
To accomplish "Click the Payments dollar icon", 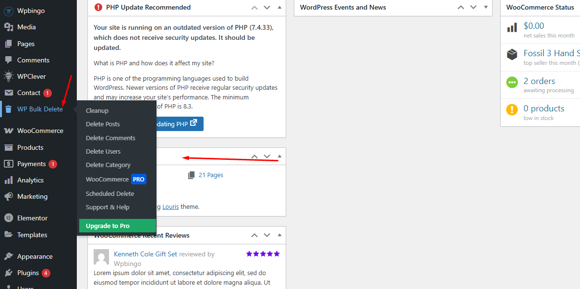I will pyautogui.click(x=8, y=164).
